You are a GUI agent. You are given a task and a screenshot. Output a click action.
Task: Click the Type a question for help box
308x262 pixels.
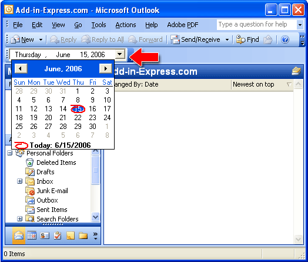click(256, 25)
